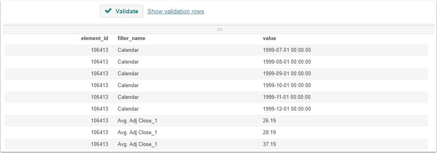The width and height of the screenshot is (437, 153).
Task: Select row with value 1999-07-01 00:00:00
Action: (x=216, y=50)
